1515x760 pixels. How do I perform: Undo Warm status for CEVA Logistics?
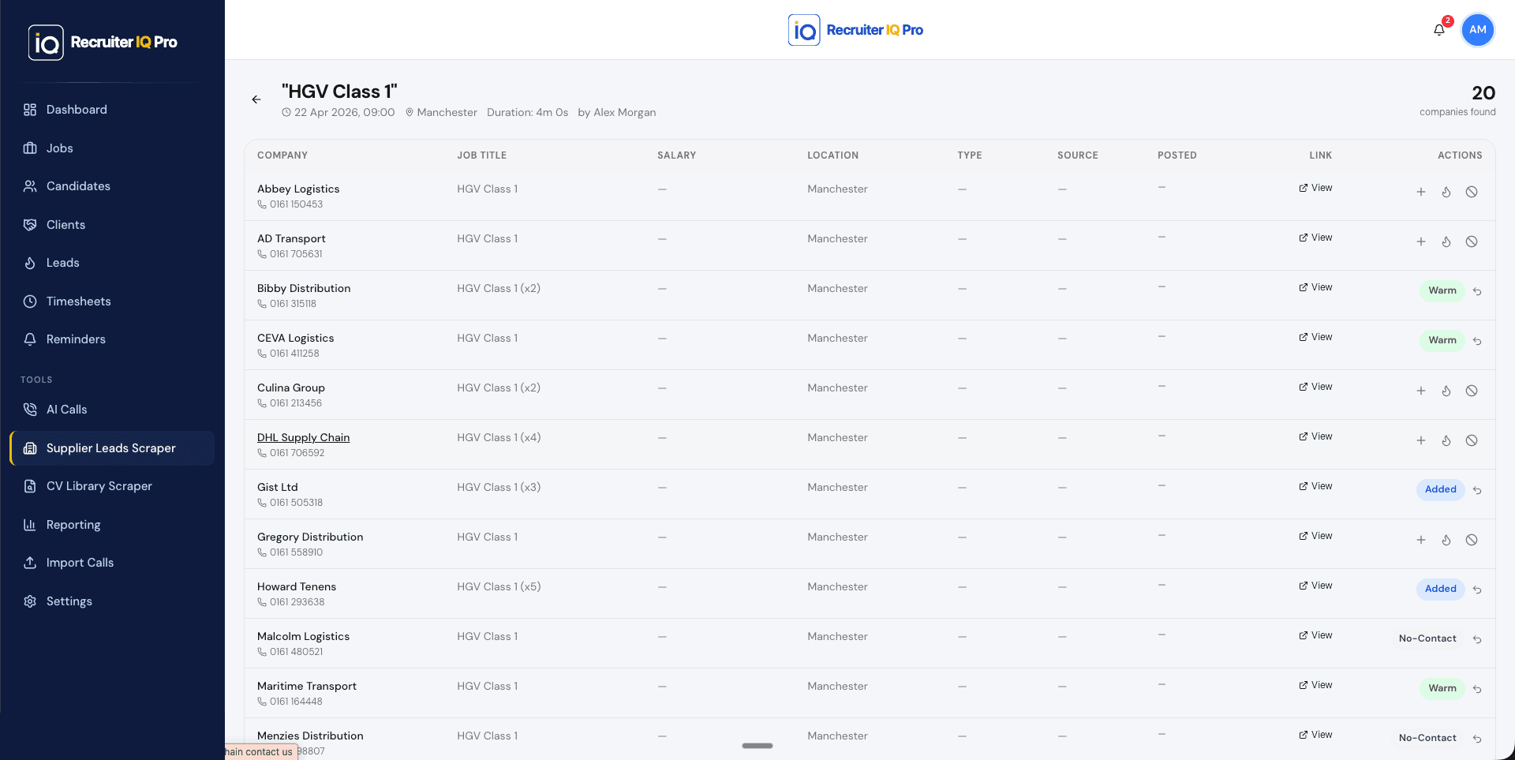coord(1477,341)
